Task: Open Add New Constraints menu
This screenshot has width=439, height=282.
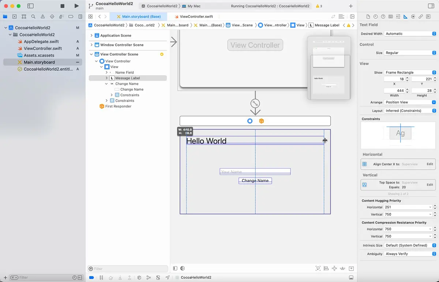Action: [x=334, y=268]
